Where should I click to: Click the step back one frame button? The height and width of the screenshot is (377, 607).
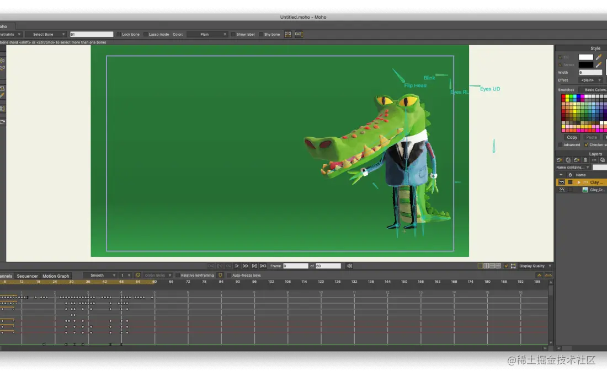pyautogui.click(x=228, y=266)
